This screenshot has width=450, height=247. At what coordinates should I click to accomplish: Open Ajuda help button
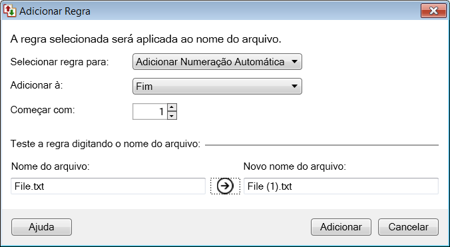(42, 227)
